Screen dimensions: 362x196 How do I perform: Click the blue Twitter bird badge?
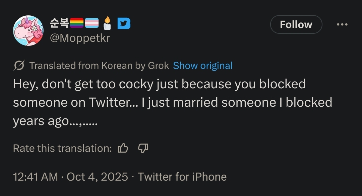click(x=124, y=23)
